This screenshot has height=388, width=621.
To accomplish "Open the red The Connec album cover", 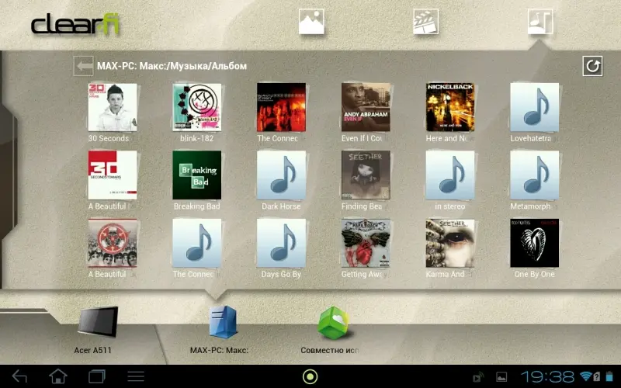I will click(281, 107).
